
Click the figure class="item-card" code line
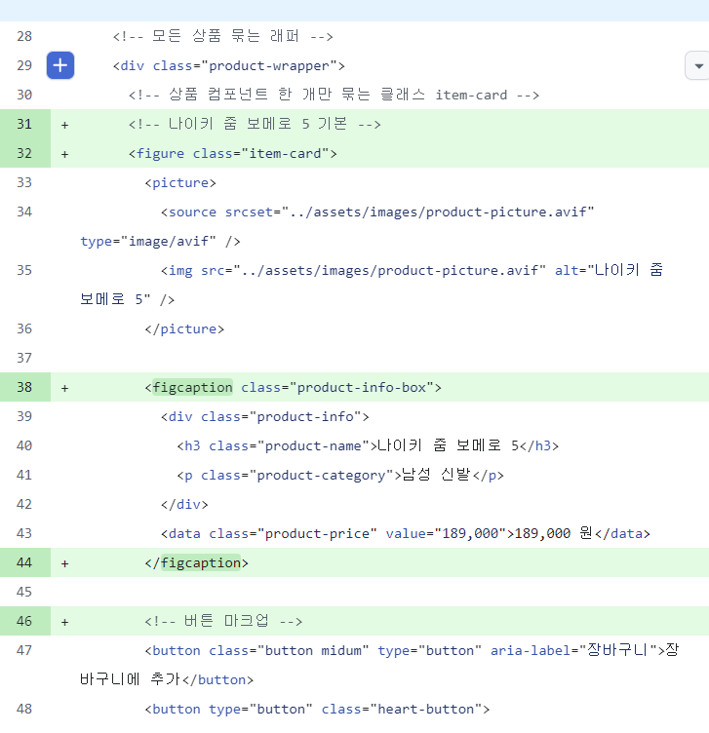(233, 153)
